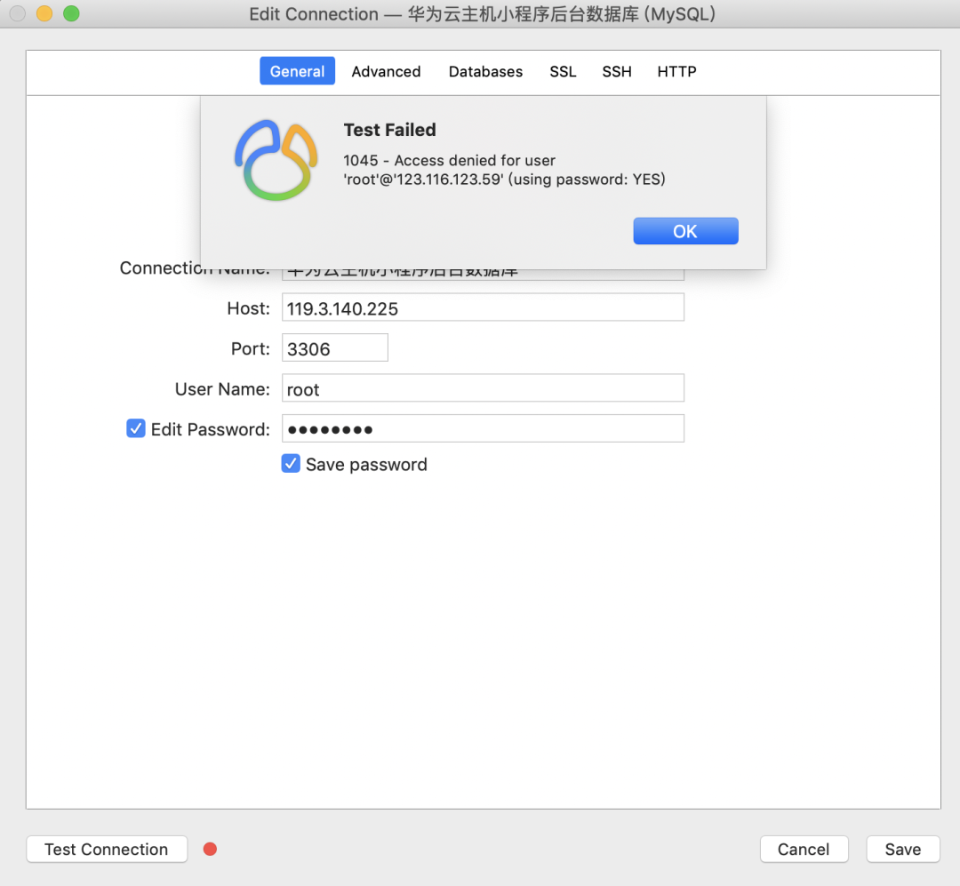The width and height of the screenshot is (960, 886).
Task: Switch to the General tab
Action: tap(297, 71)
